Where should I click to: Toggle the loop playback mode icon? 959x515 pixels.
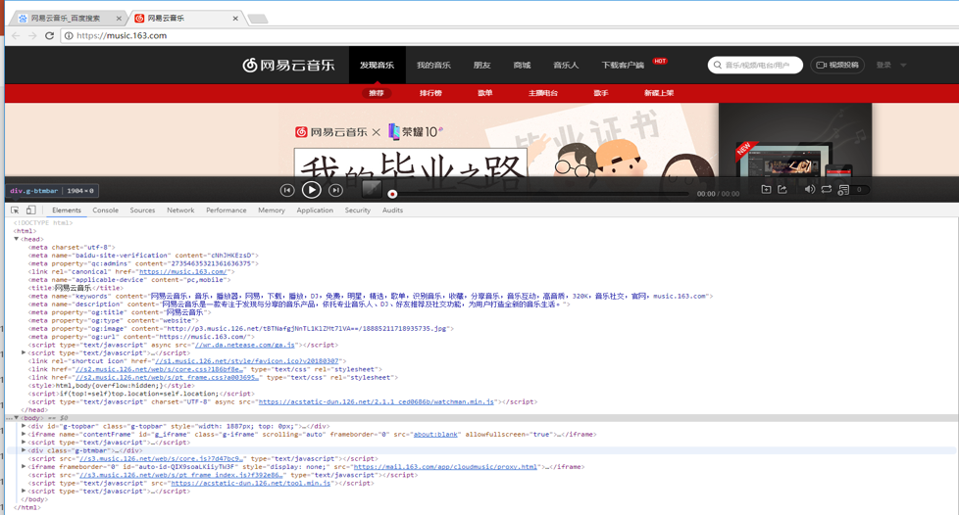pyautogui.click(x=827, y=189)
